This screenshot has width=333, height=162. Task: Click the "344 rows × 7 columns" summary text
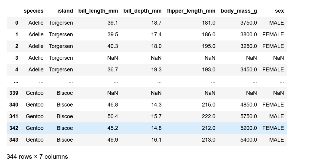pyautogui.click(x=37, y=157)
